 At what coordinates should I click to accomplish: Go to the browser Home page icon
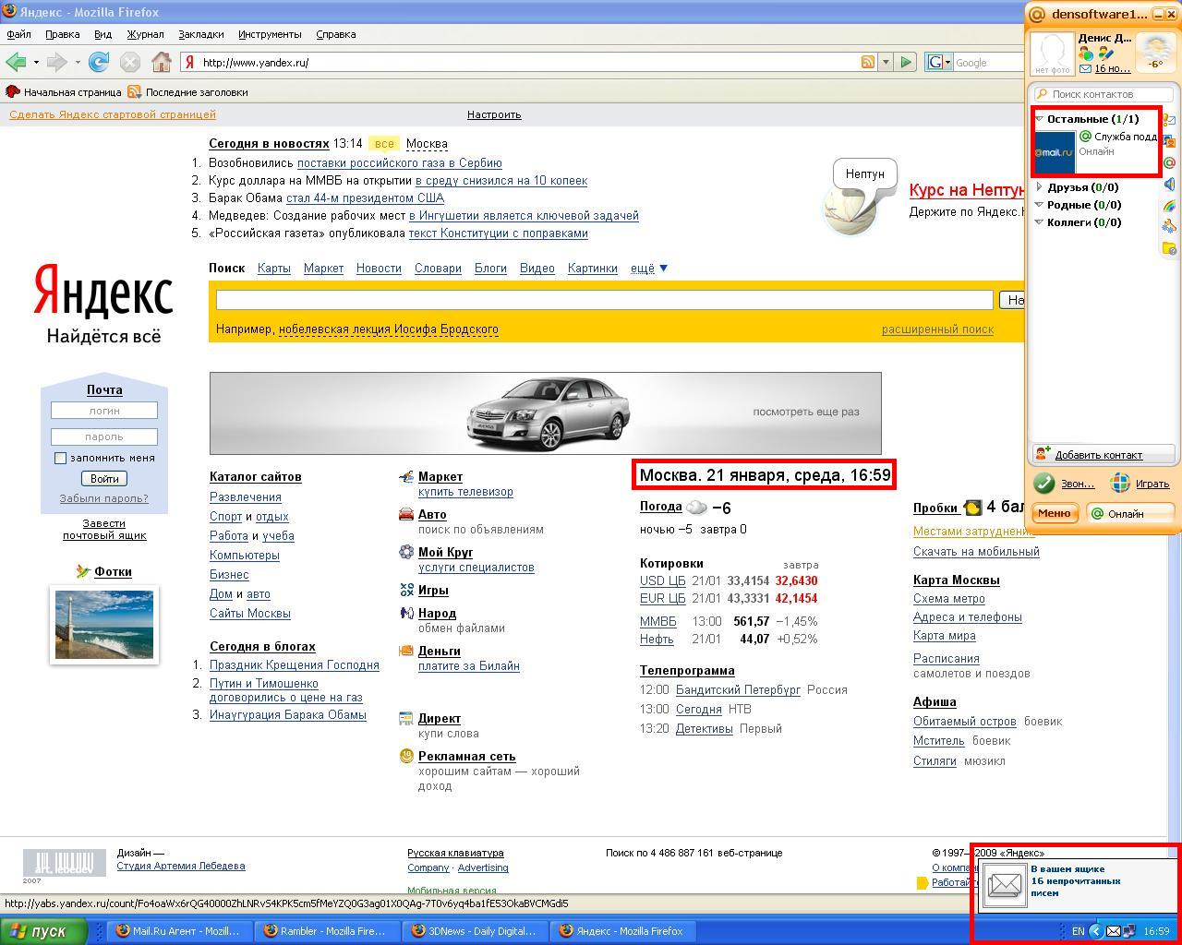coord(162,62)
